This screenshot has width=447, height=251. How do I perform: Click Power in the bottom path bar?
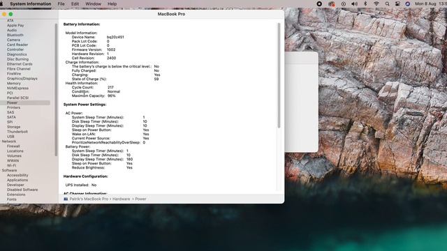coord(140,199)
